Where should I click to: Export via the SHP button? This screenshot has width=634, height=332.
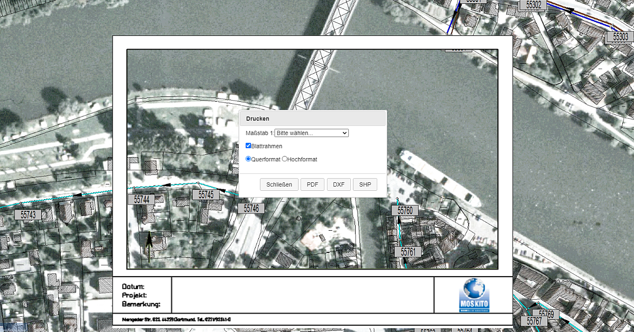click(365, 184)
